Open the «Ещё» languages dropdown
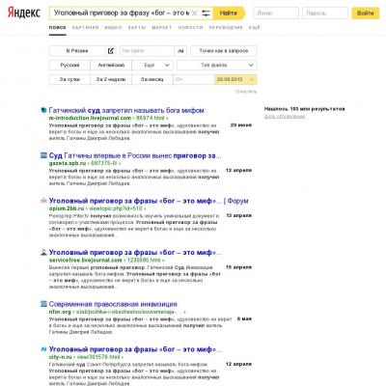This screenshot has width=386, height=386. pos(152,65)
